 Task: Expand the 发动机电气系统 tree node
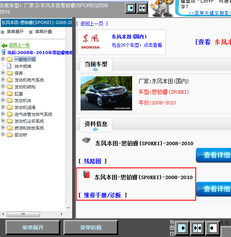(3, 79)
